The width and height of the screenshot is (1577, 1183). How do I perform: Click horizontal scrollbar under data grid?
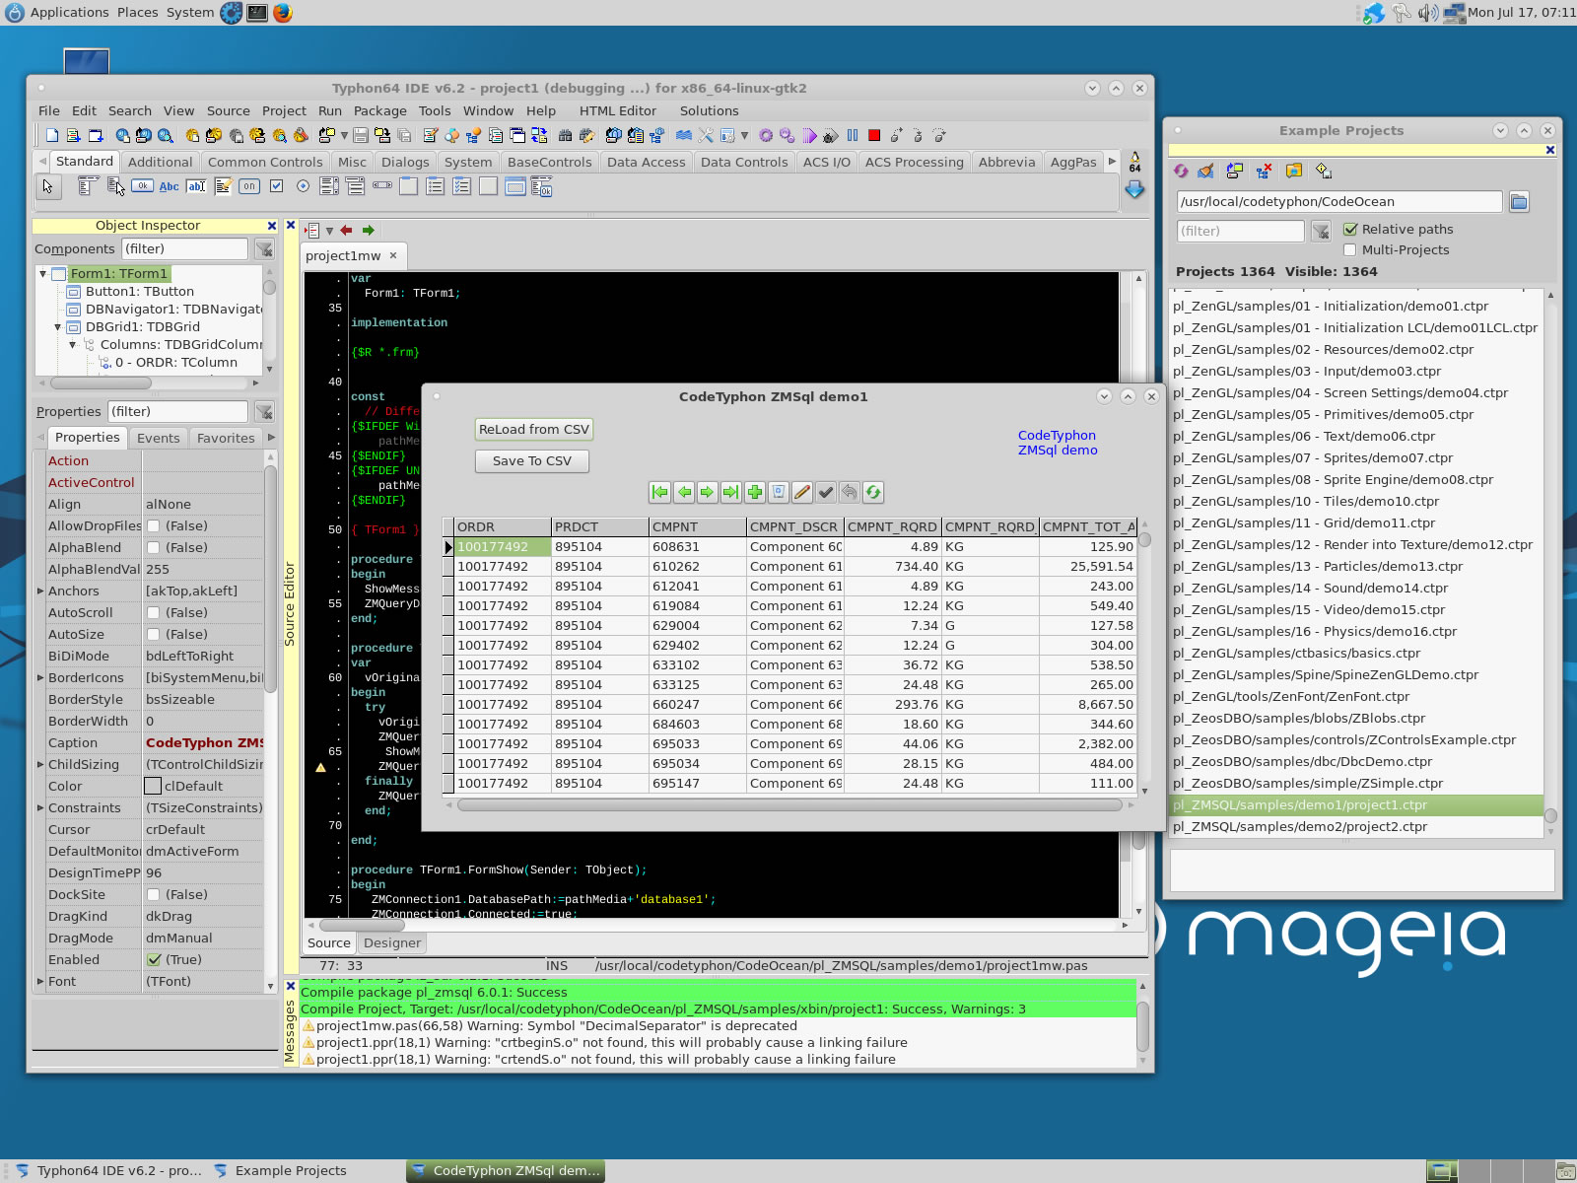(789, 805)
